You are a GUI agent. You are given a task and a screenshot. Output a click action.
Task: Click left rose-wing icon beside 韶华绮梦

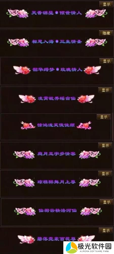pos(22,70)
